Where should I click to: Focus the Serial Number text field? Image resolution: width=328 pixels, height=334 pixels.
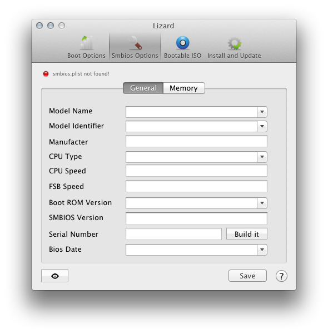[173, 234]
